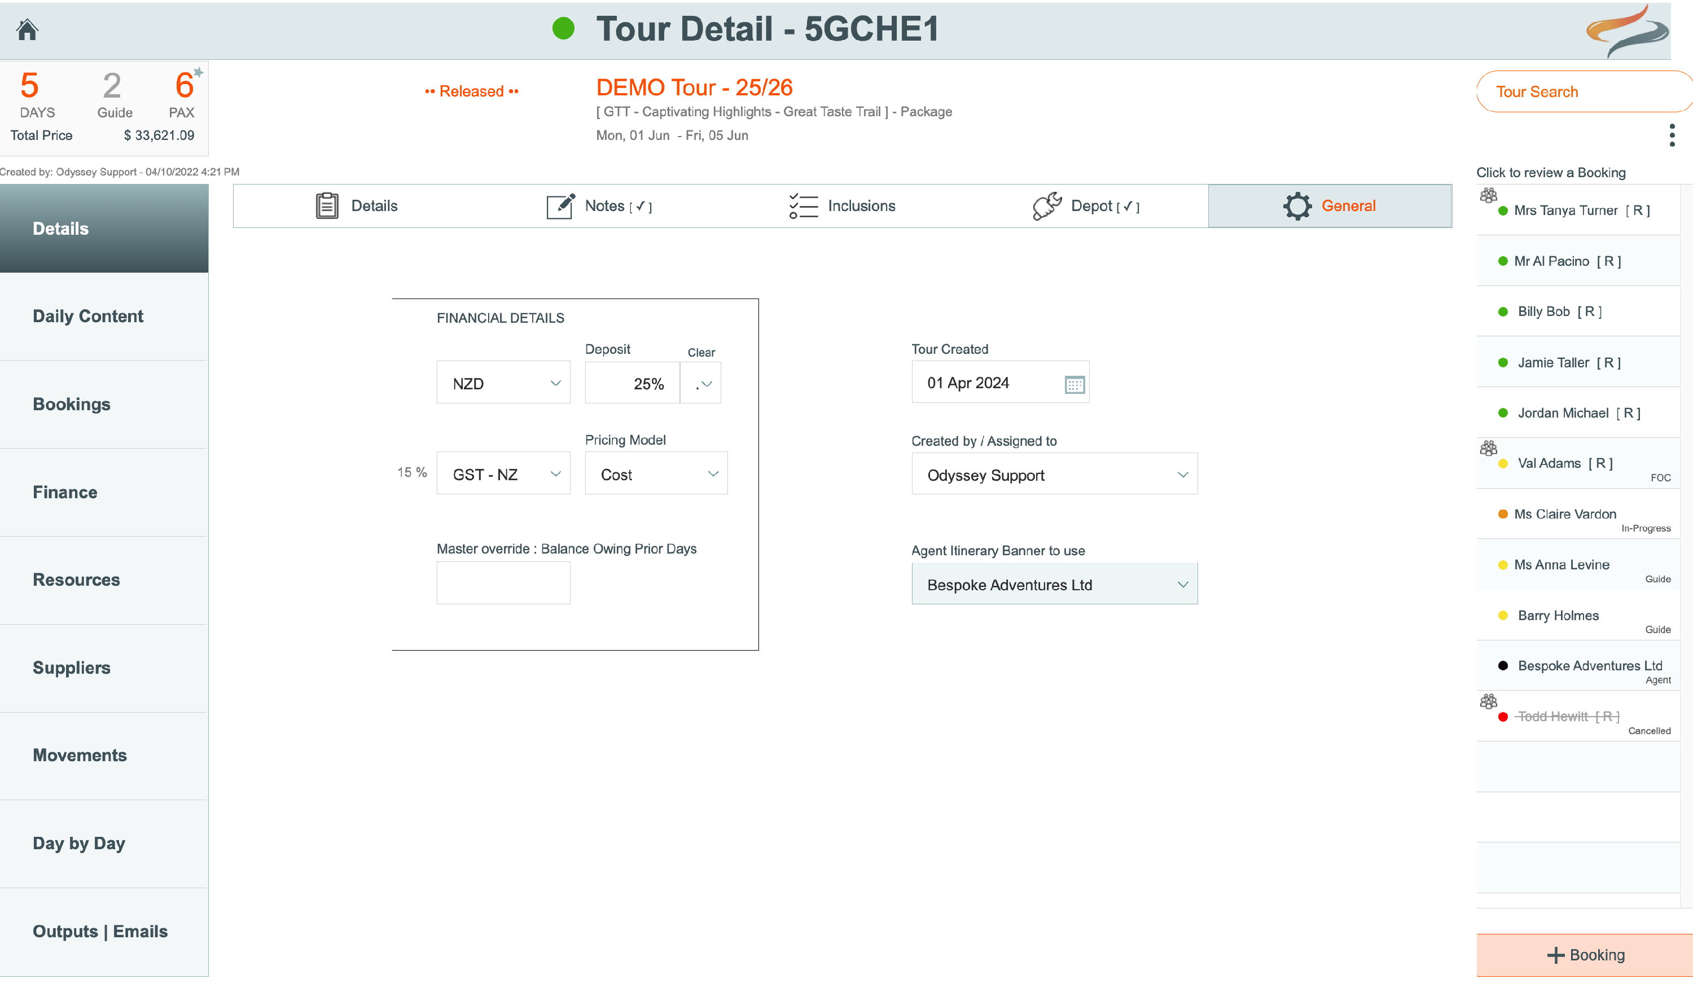
Task: Open the GST - NZ tax dropdown
Action: tap(503, 474)
